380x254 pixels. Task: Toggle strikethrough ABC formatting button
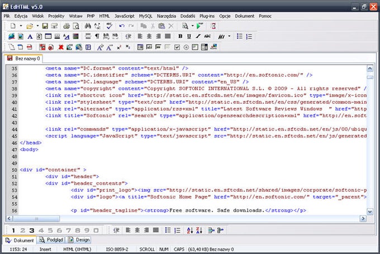coord(207,36)
